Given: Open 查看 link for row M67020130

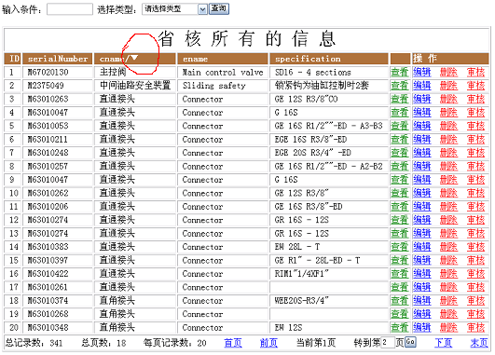Looking at the screenshot, I should click(400, 73).
